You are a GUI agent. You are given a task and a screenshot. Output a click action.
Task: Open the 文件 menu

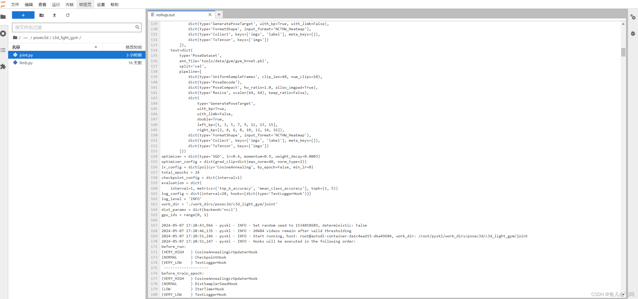pyautogui.click(x=15, y=4)
